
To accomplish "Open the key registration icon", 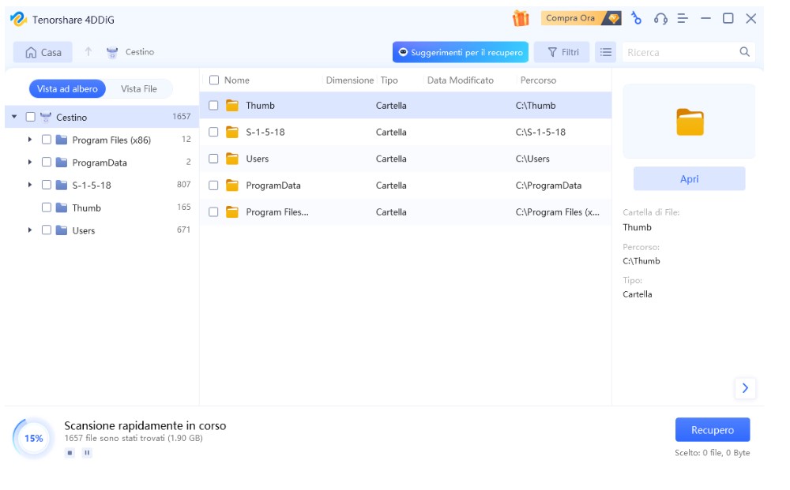I will [x=637, y=18].
